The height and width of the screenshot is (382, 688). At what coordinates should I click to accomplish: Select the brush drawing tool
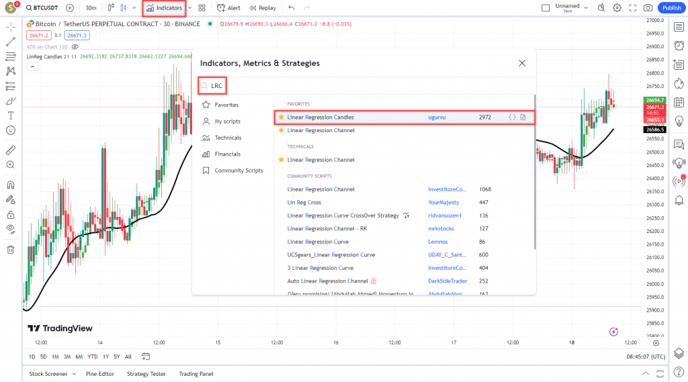point(11,101)
